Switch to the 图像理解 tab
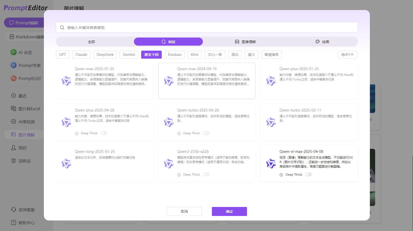This screenshot has width=413, height=231. pyautogui.click(x=245, y=42)
